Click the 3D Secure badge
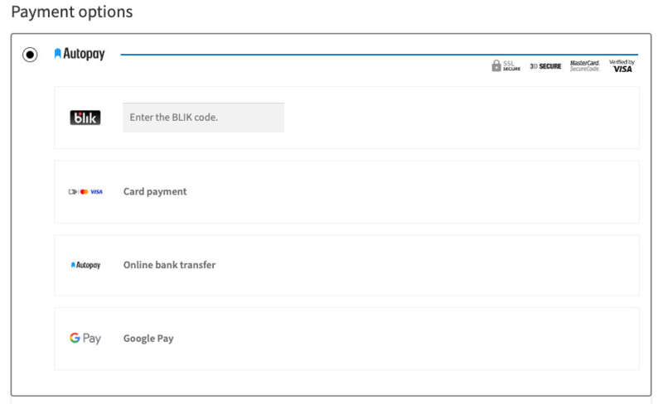This screenshot has height=404, width=663. 545,66
